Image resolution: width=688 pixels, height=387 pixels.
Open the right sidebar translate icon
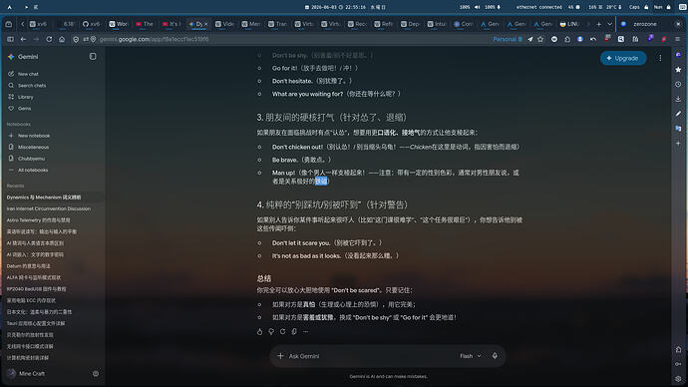point(678,128)
